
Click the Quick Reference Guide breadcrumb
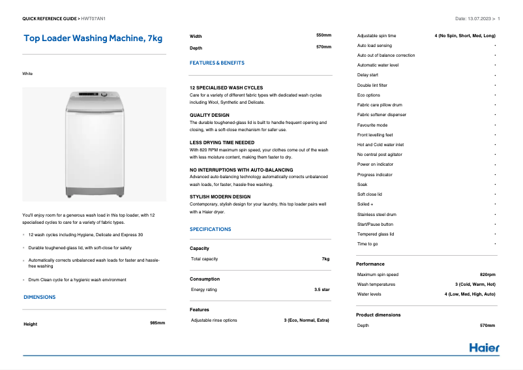(x=50, y=18)
